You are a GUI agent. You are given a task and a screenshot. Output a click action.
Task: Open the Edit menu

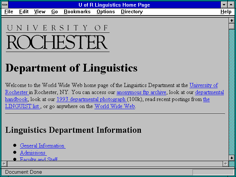[x=24, y=11]
